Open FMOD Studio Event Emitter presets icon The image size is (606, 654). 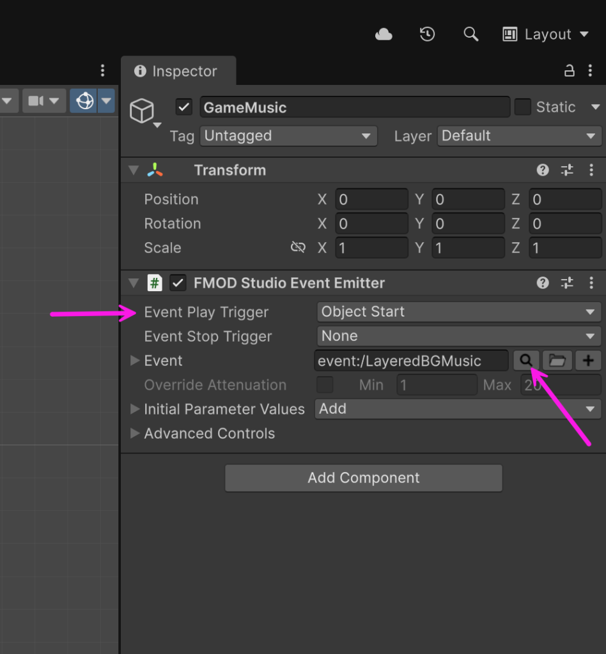(567, 283)
